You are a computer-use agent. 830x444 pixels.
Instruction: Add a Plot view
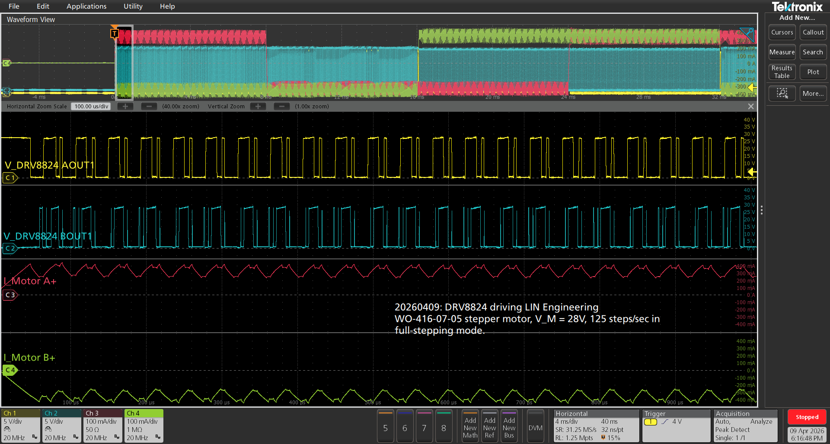click(813, 72)
